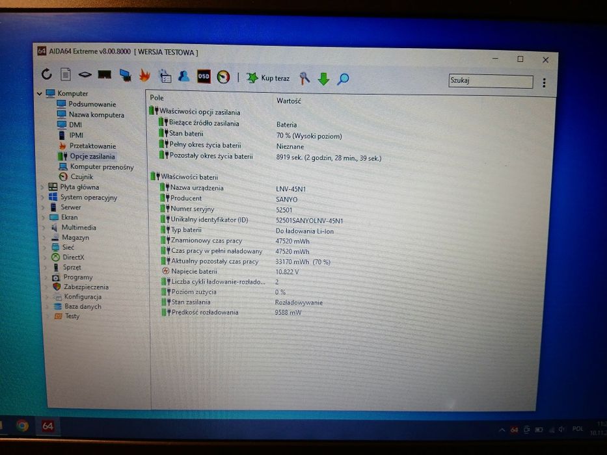Expand the Ekran node
Screen dimensions: 607x455
pos(43,218)
